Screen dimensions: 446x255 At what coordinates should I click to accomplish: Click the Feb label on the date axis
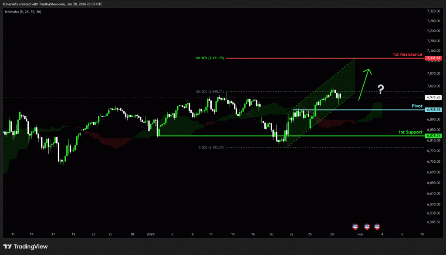tap(360, 234)
